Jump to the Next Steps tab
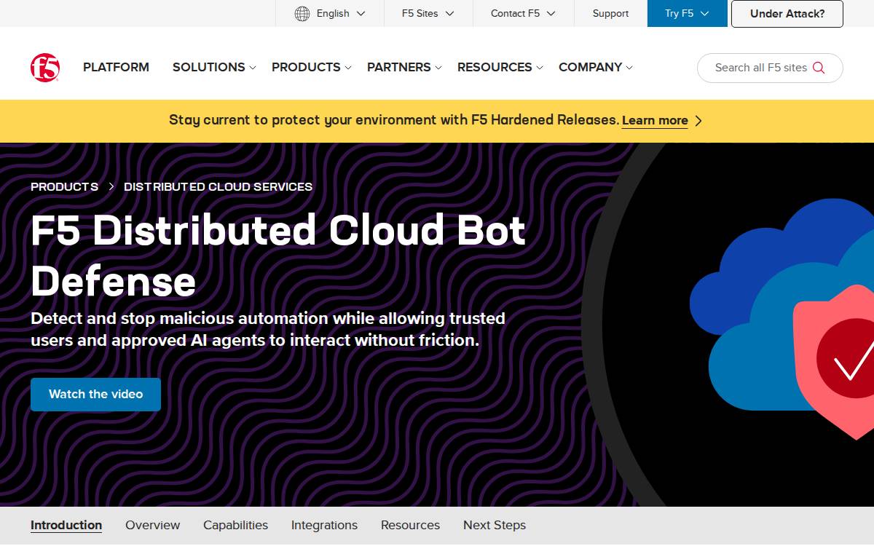The image size is (874, 546). [x=495, y=526]
